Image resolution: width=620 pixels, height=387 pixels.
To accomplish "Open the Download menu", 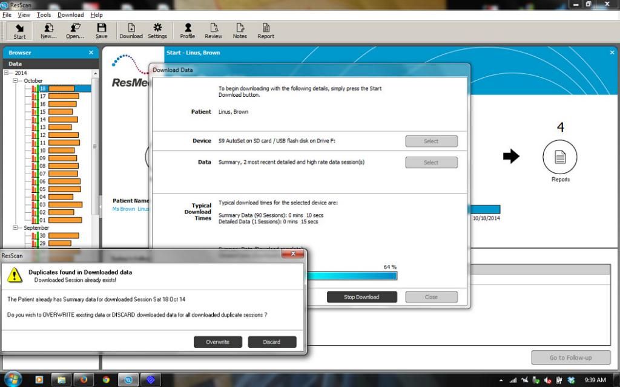I will [71, 15].
